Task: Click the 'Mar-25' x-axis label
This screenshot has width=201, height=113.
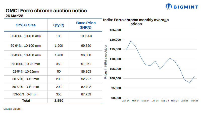Action: pyautogui.click(x=193, y=101)
